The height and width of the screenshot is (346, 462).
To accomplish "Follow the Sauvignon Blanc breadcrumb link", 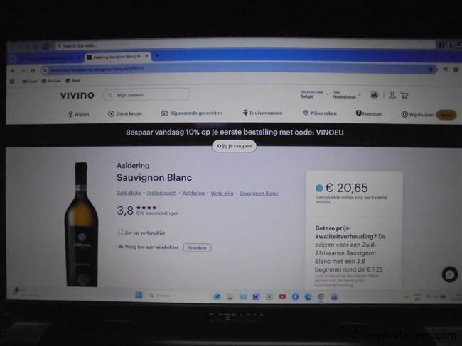I will 259,194.
